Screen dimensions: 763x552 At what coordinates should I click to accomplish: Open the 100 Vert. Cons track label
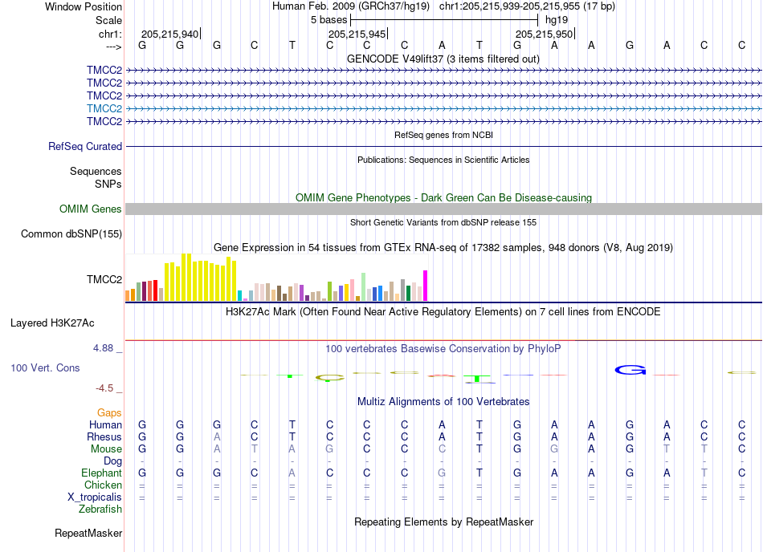coord(45,367)
